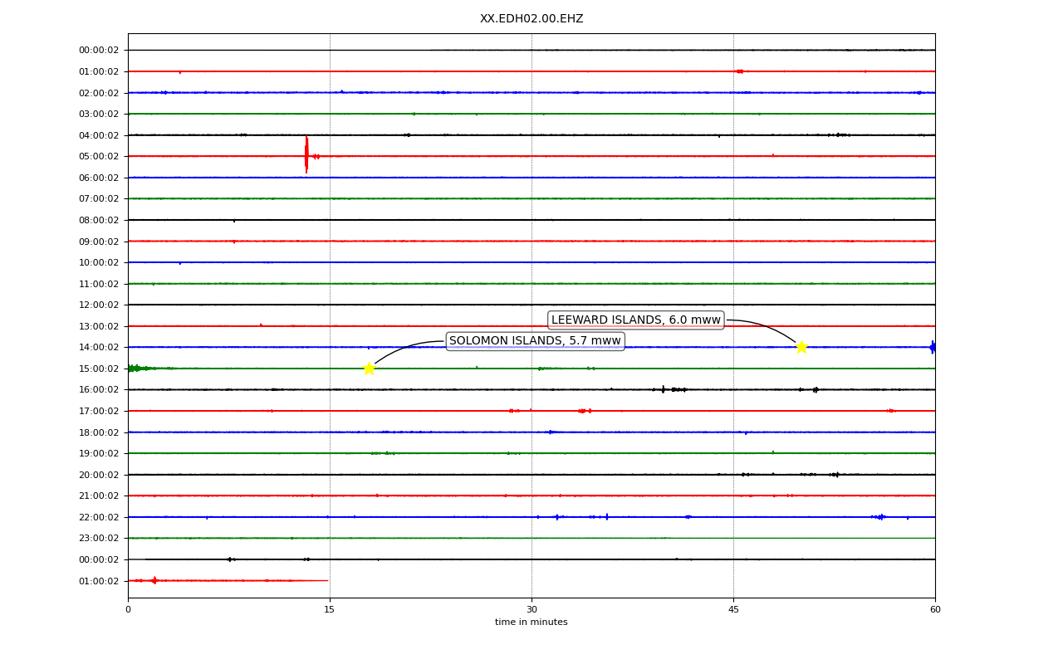Click the 01:00:02 bottom row time label

pos(99,581)
